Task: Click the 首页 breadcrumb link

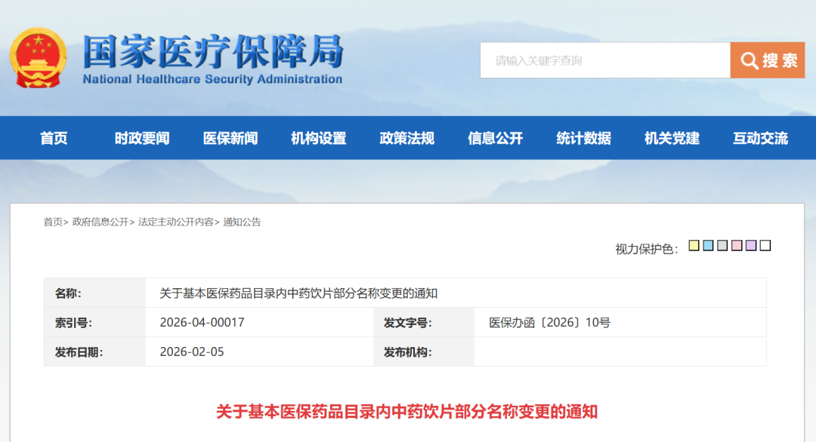Action: click(53, 222)
